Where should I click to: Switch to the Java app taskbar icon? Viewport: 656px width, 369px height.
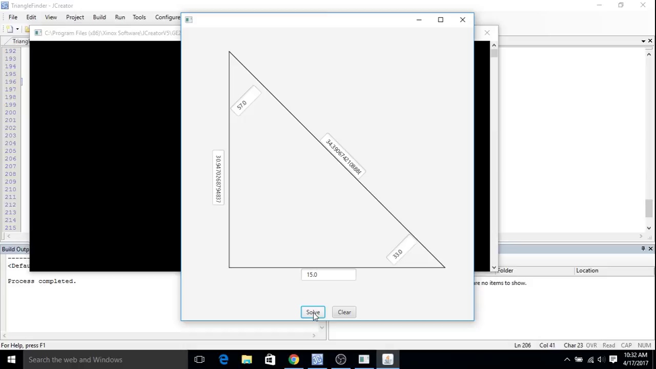coord(387,360)
